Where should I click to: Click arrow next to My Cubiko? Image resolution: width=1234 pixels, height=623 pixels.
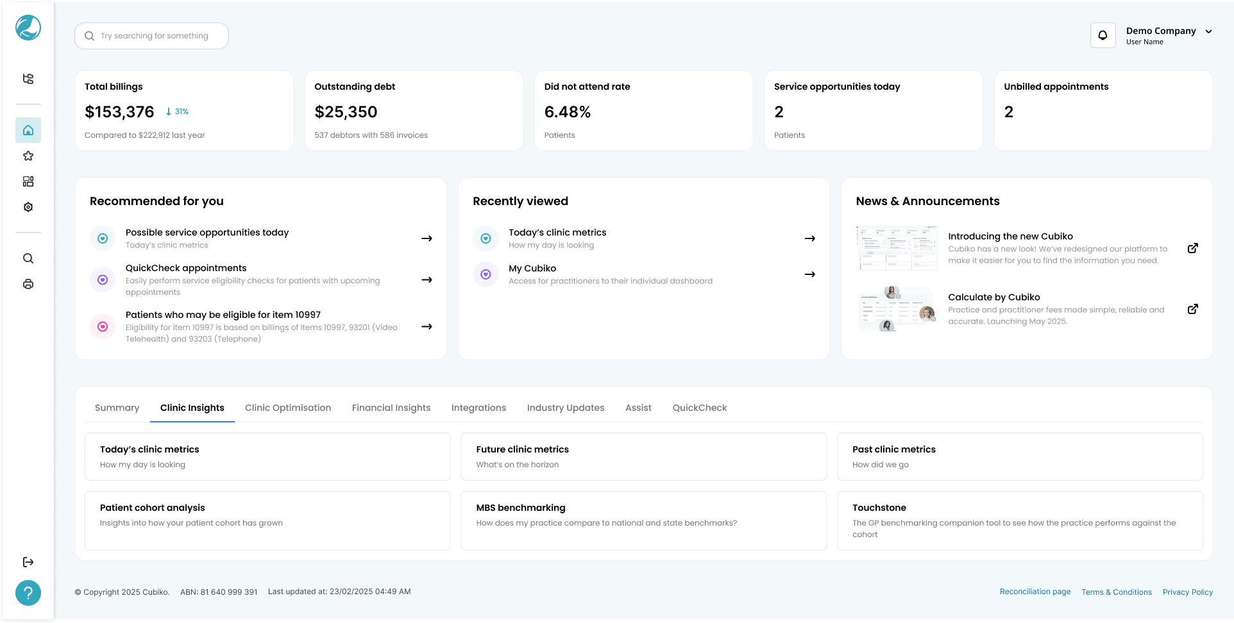[x=810, y=274]
